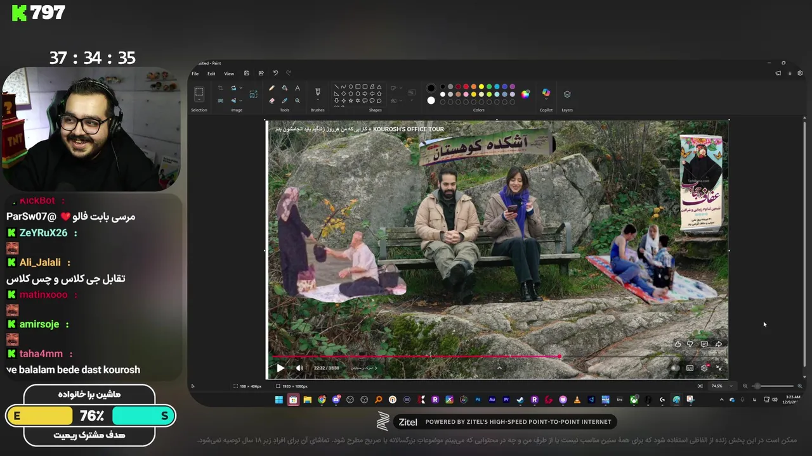812x456 pixels.
Task: Expand the Brushes dropdown arrow
Action: [318, 100]
